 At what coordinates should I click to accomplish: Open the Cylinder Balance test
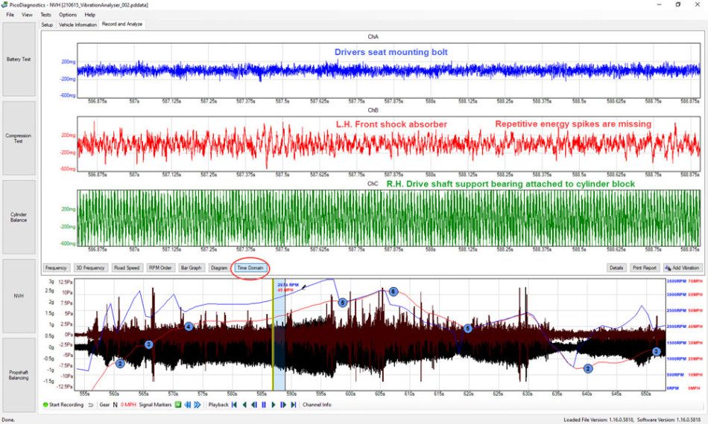coord(19,217)
